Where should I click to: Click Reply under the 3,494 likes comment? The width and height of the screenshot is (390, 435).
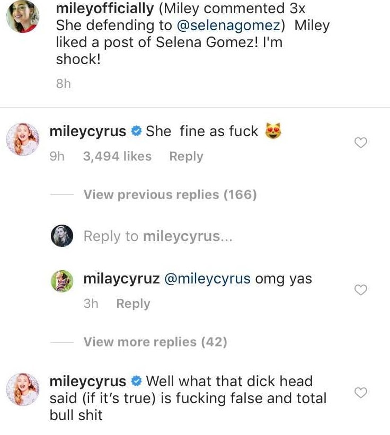click(x=186, y=157)
